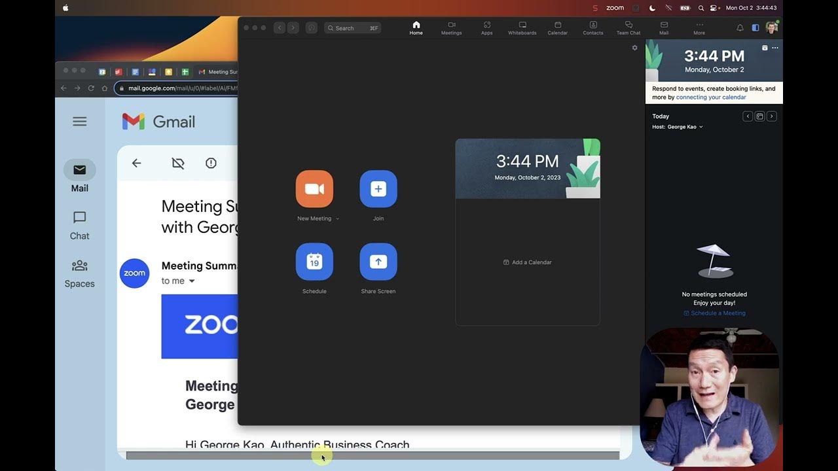The image size is (838, 471).
Task: Click the blue Join meeting icon
Action: pyautogui.click(x=378, y=189)
